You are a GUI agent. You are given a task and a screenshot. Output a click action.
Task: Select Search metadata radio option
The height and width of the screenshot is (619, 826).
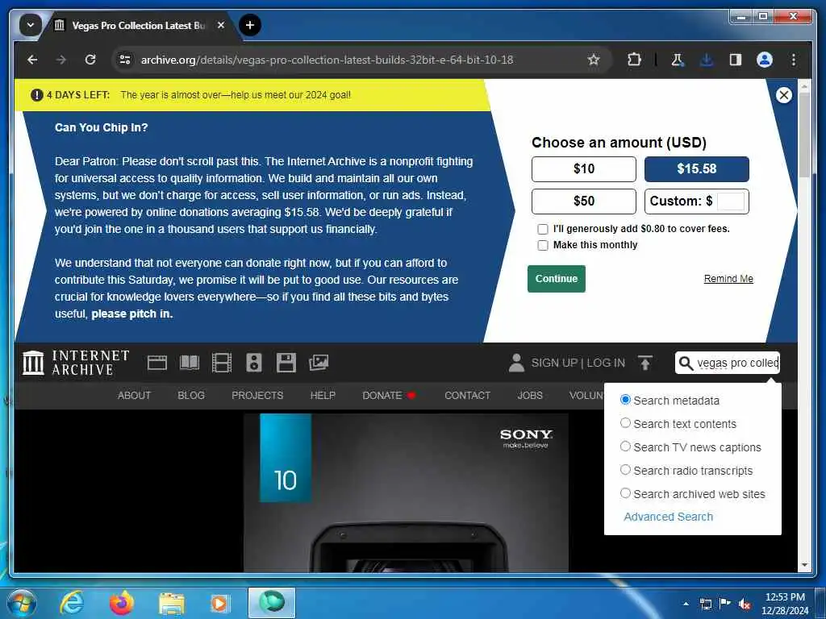625,400
